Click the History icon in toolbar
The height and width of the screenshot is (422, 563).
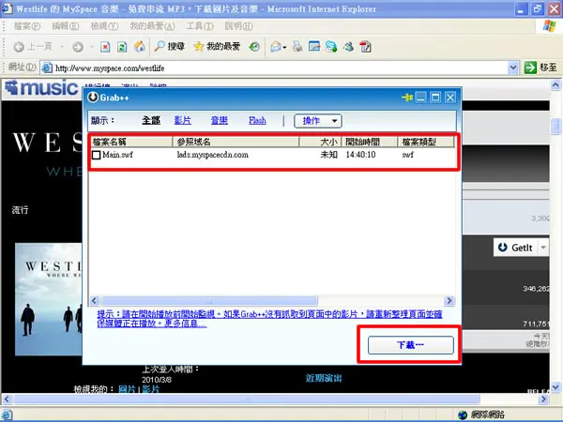(254, 47)
